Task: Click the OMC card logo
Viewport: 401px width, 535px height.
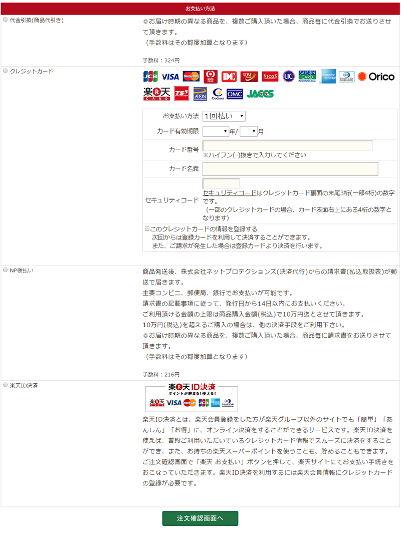Action: pos(235,94)
